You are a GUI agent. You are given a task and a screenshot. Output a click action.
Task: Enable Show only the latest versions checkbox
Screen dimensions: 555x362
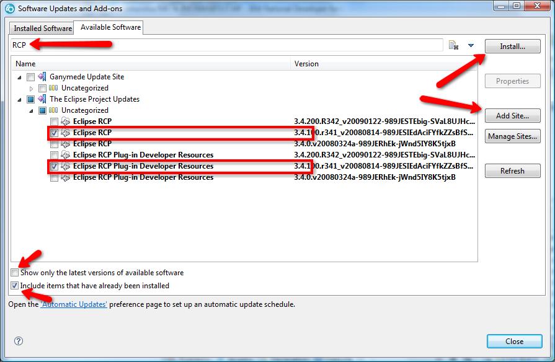(x=14, y=273)
